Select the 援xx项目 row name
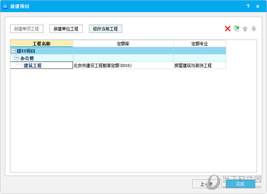 (x=26, y=51)
